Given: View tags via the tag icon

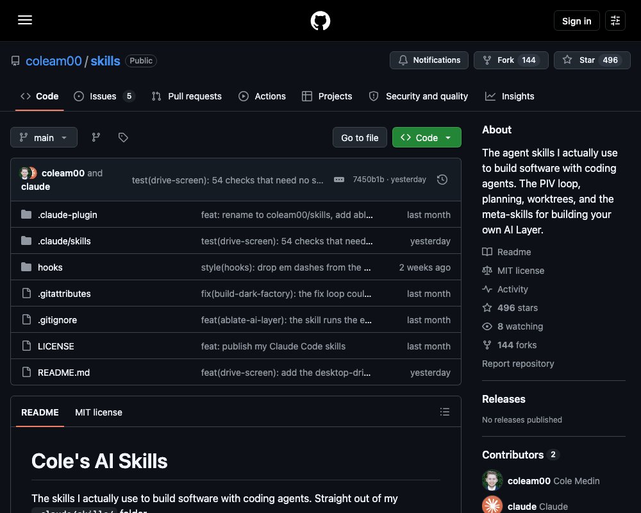Looking at the screenshot, I should (123, 137).
